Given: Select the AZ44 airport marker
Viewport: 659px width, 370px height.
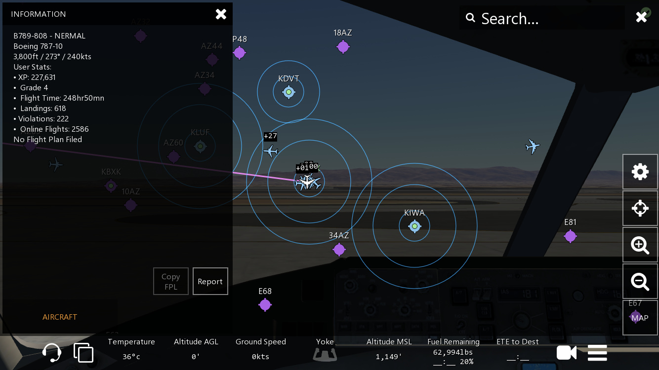Looking at the screenshot, I should point(212,60).
